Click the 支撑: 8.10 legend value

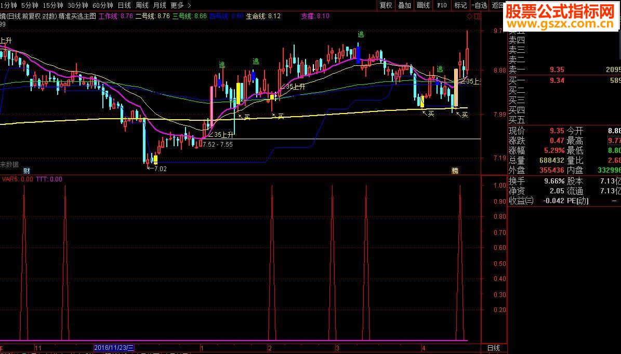pyautogui.click(x=315, y=16)
